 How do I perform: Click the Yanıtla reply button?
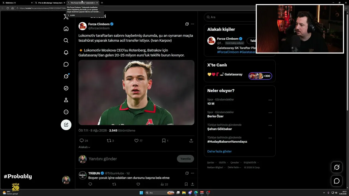pos(185,159)
